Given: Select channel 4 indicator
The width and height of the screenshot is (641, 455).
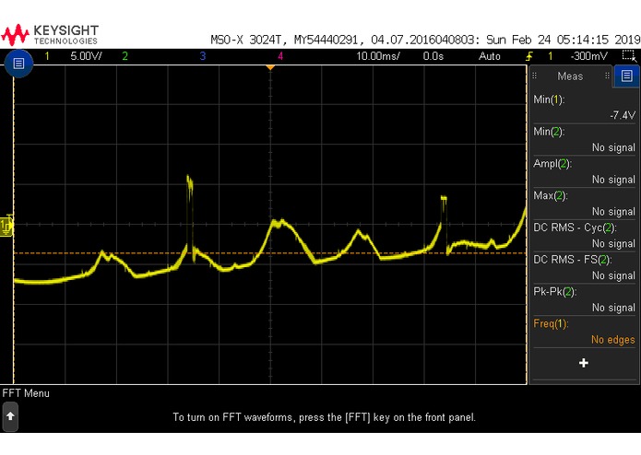Looking at the screenshot, I should (x=280, y=56).
